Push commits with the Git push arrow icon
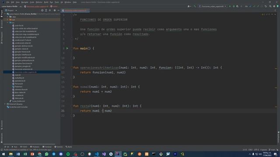Image resolution: width=280 pixels, height=157 pixels. [258, 6]
